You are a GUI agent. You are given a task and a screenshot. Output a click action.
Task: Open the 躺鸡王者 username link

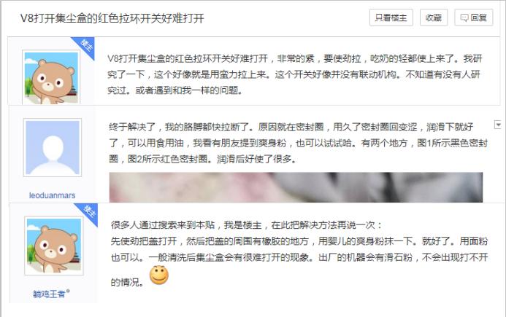point(49,294)
